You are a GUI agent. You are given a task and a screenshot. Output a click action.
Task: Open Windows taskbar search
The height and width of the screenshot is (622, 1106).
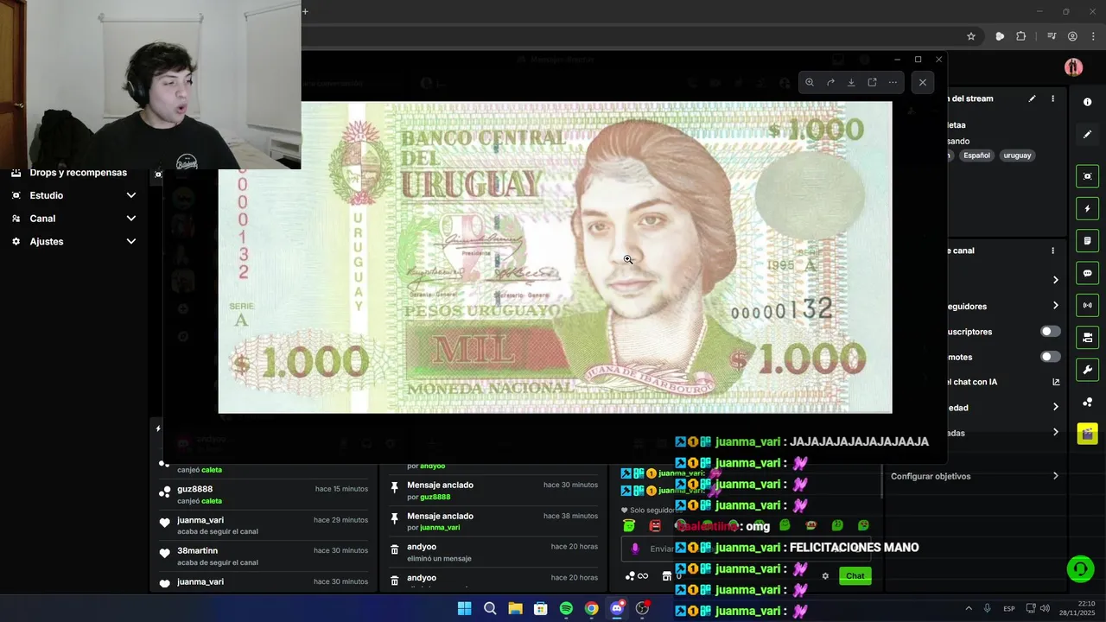[x=490, y=608]
